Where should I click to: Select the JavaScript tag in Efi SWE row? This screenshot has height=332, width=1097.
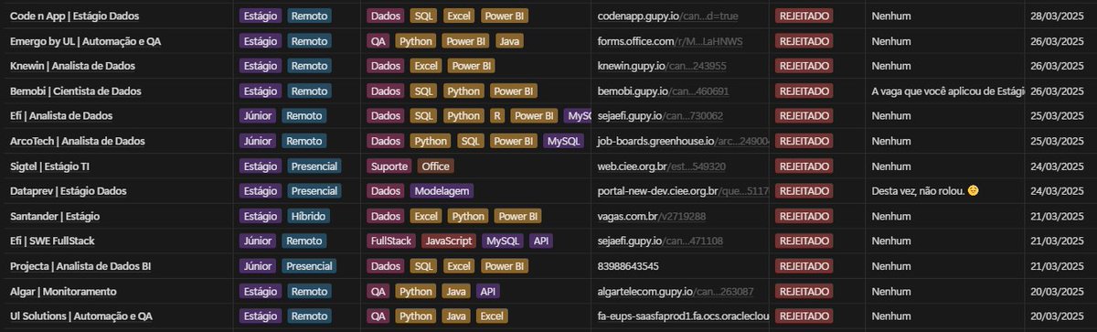pyautogui.click(x=449, y=241)
